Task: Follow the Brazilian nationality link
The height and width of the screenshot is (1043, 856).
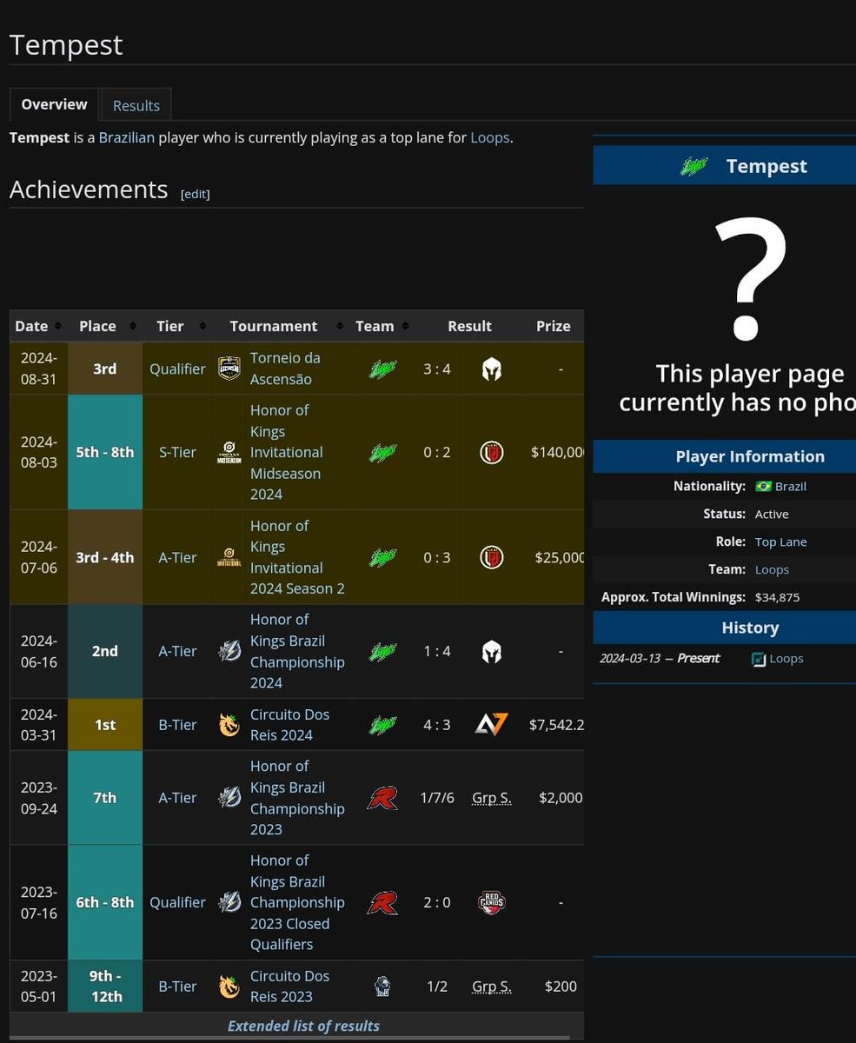Action: click(127, 137)
